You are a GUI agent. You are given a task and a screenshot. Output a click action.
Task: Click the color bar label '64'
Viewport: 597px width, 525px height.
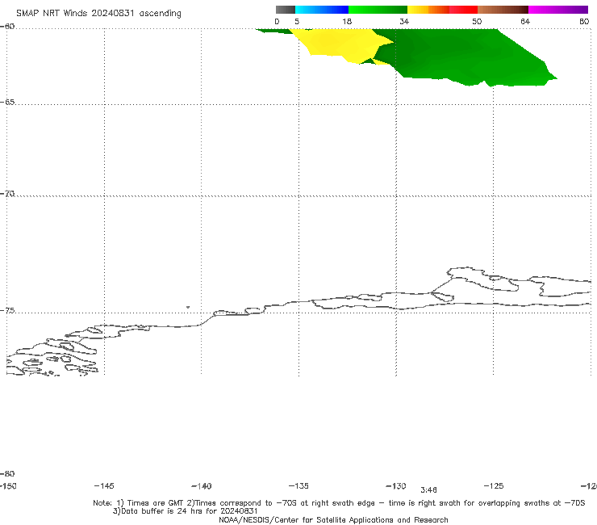point(525,22)
